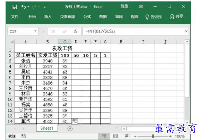The width and height of the screenshot is (200, 140).
Task: Select the Sheet1 tab
Action: click(x=47, y=128)
